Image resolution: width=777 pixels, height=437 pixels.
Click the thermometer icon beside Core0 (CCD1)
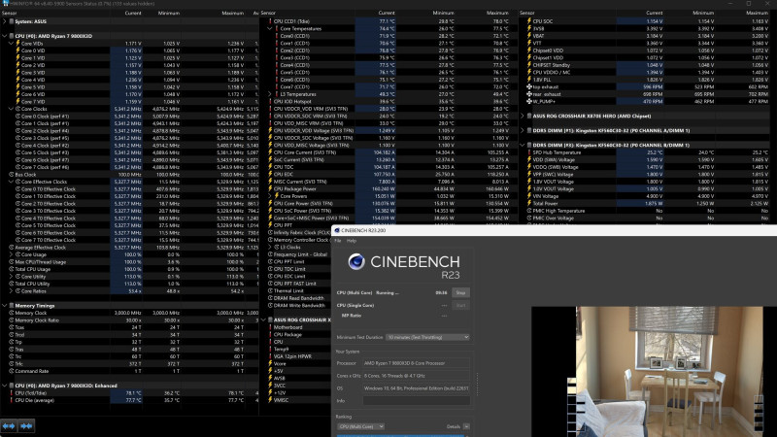click(x=277, y=36)
